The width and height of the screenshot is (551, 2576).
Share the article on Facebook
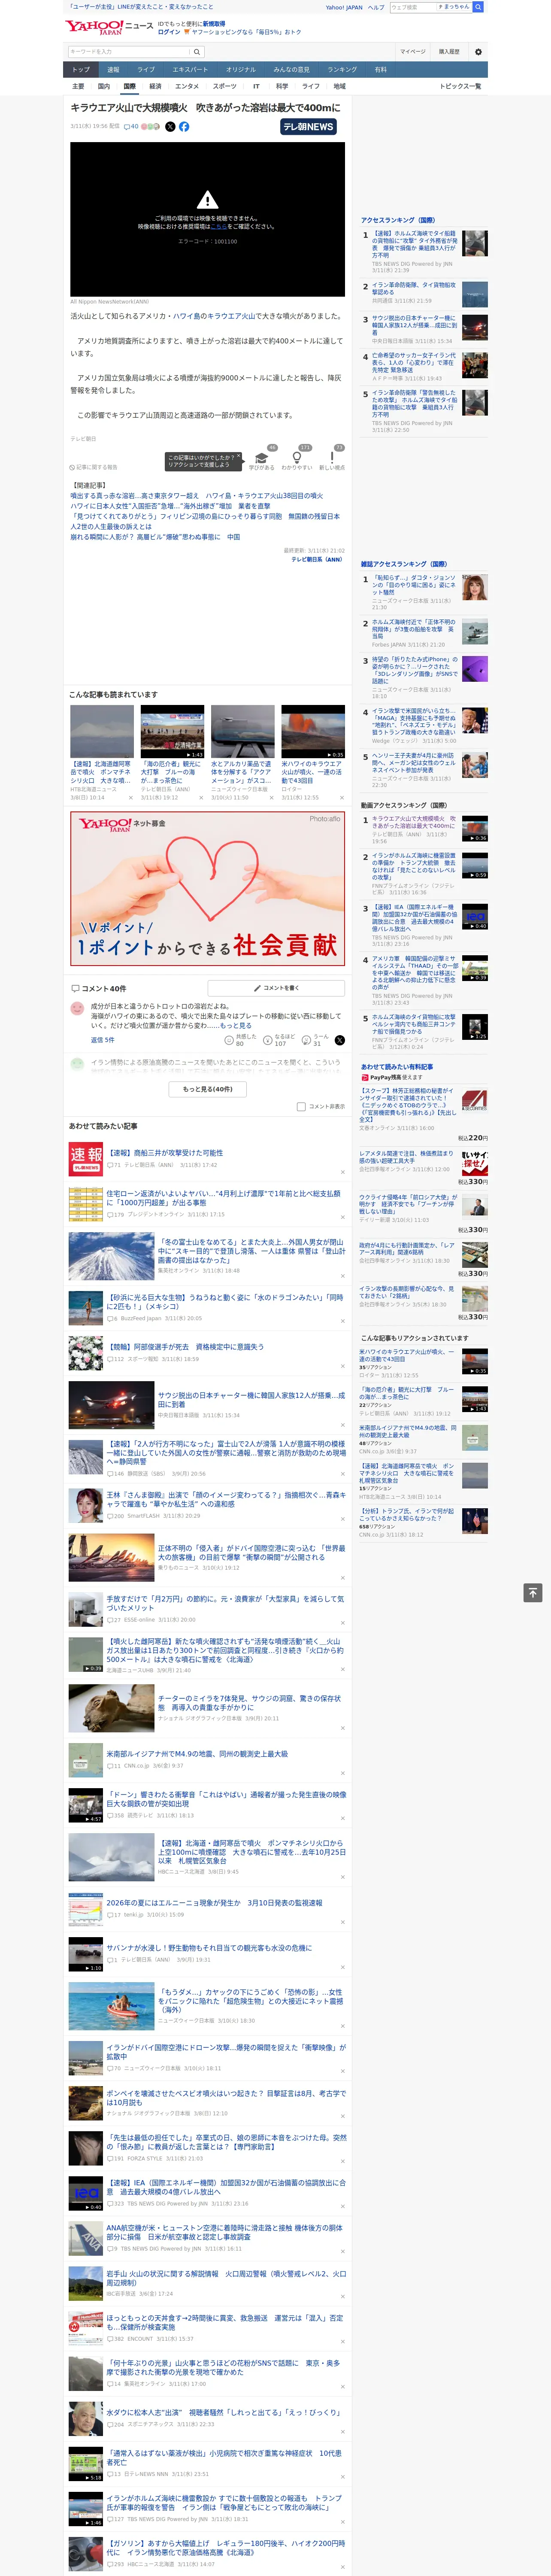pos(184,127)
